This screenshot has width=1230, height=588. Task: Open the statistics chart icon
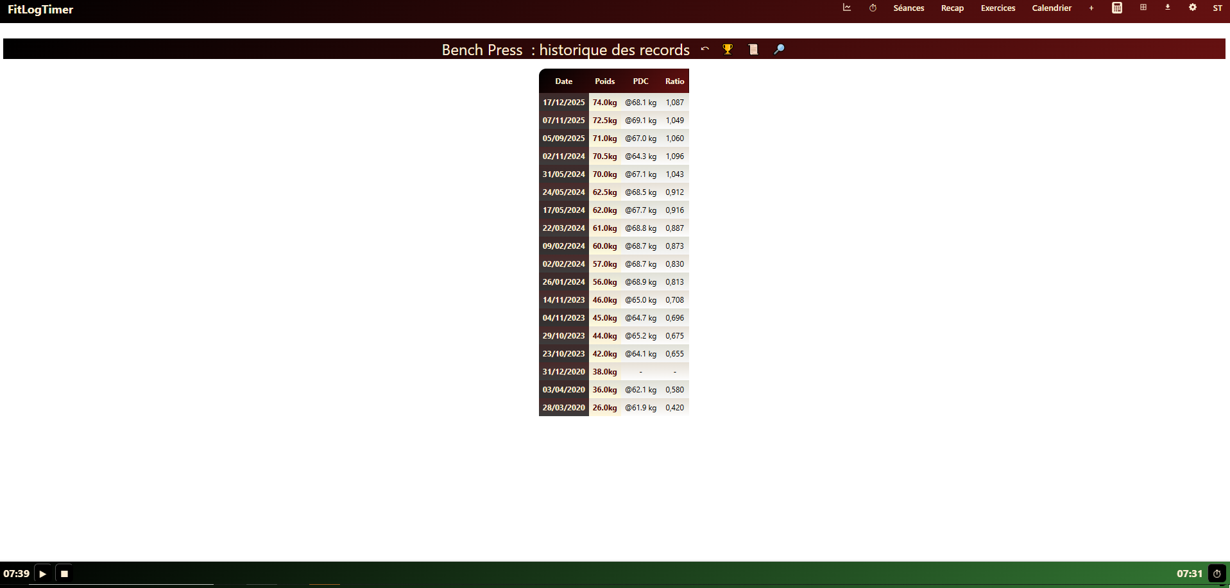[x=846, y=8]
